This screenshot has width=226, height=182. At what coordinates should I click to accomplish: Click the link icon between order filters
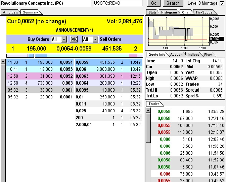coord(74,39)
